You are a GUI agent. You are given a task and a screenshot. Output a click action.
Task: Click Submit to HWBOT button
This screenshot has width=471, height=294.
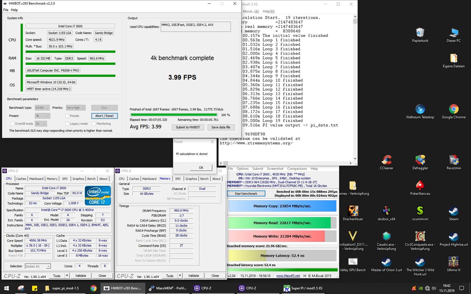pos(188,127)
